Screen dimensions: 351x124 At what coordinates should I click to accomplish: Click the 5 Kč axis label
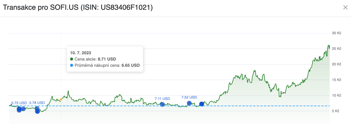click(337, 111)
